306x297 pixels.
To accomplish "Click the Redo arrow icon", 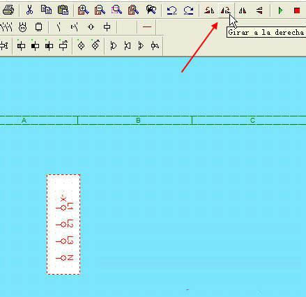I will tap(188, 10).
